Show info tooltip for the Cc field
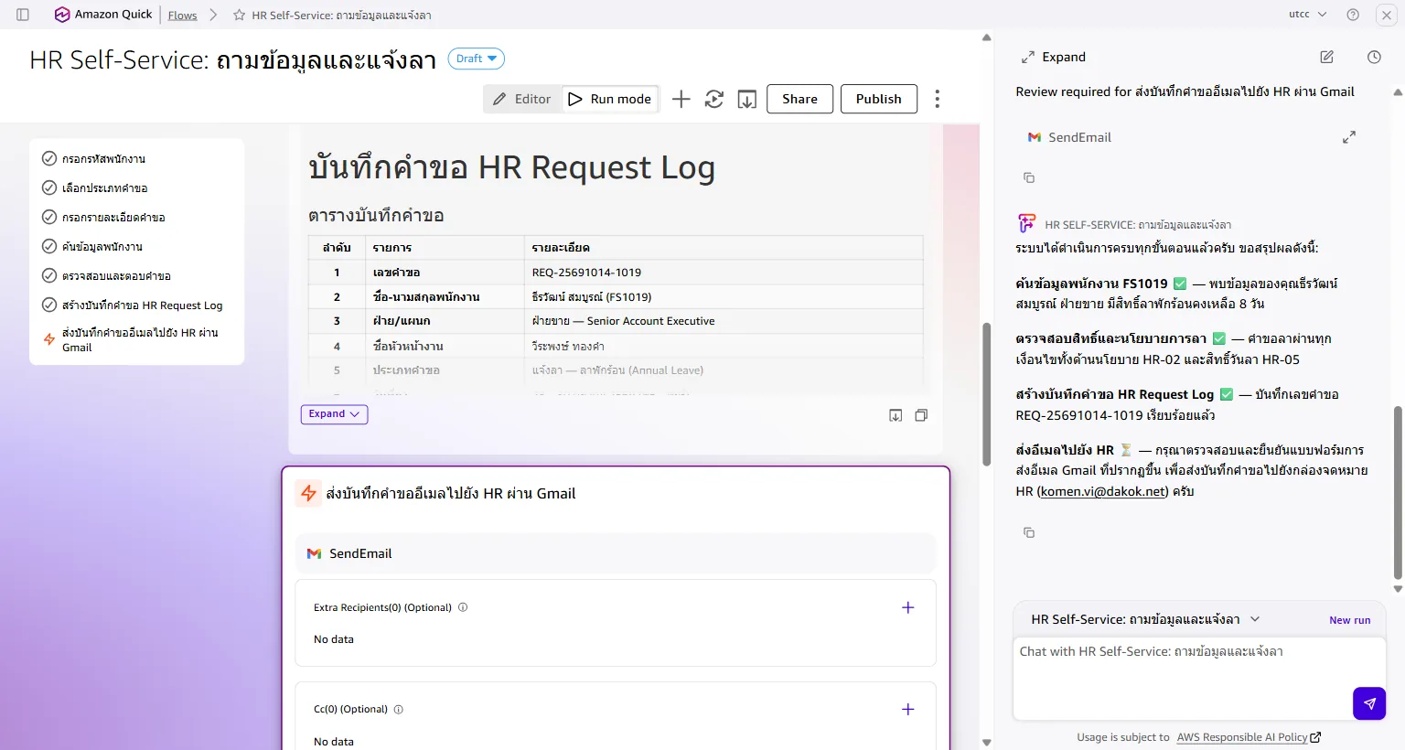The image size is (1405, 750). point(398,709)
